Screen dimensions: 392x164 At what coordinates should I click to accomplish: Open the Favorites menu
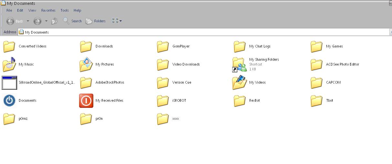click(x=48, y=10)
